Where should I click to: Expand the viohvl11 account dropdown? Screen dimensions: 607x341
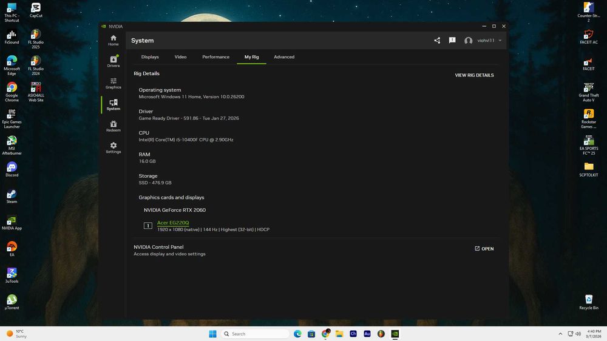click(489, 40)
